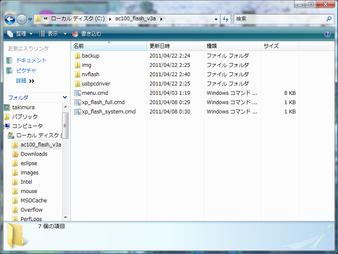Select the usbpcdriver folder icon
This screenshot has height=254, width=338.
[x=77, y=83]
